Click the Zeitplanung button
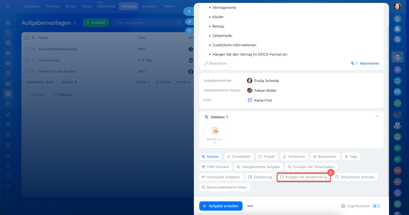The width and height of the screenshot is (409, 215). click(x=260, y=177)
